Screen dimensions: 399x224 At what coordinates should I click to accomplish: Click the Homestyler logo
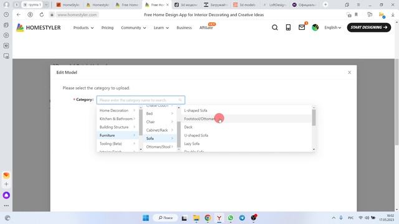click(x=39, y=27)
